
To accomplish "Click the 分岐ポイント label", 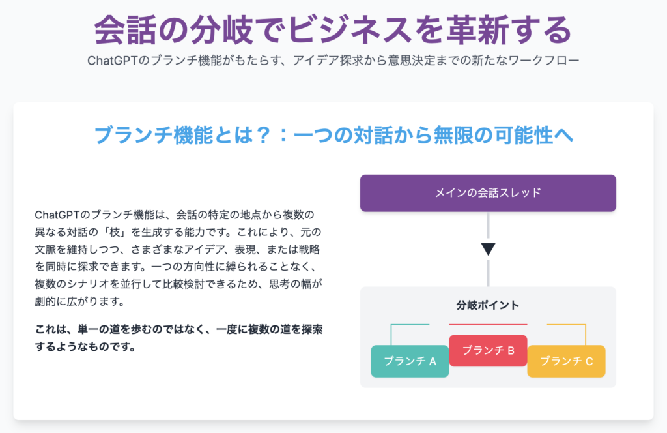I will [488, 305].
